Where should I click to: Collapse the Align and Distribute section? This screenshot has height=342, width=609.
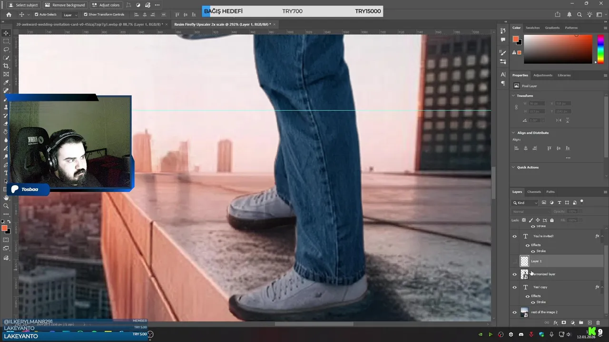pyautogui.click(x=513, y=133)
